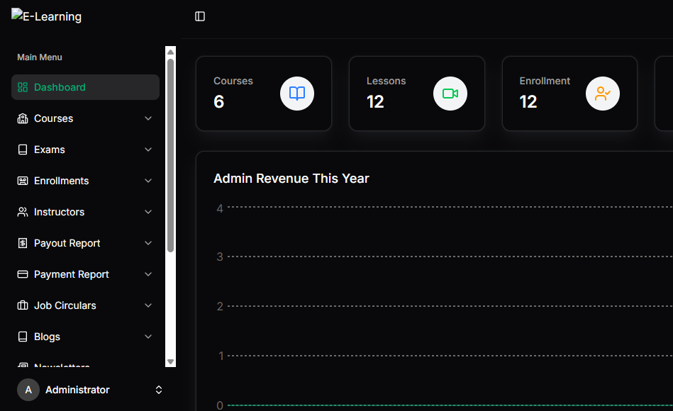
Task: Click the Administrator avatar circle
Action: [28, 390]
